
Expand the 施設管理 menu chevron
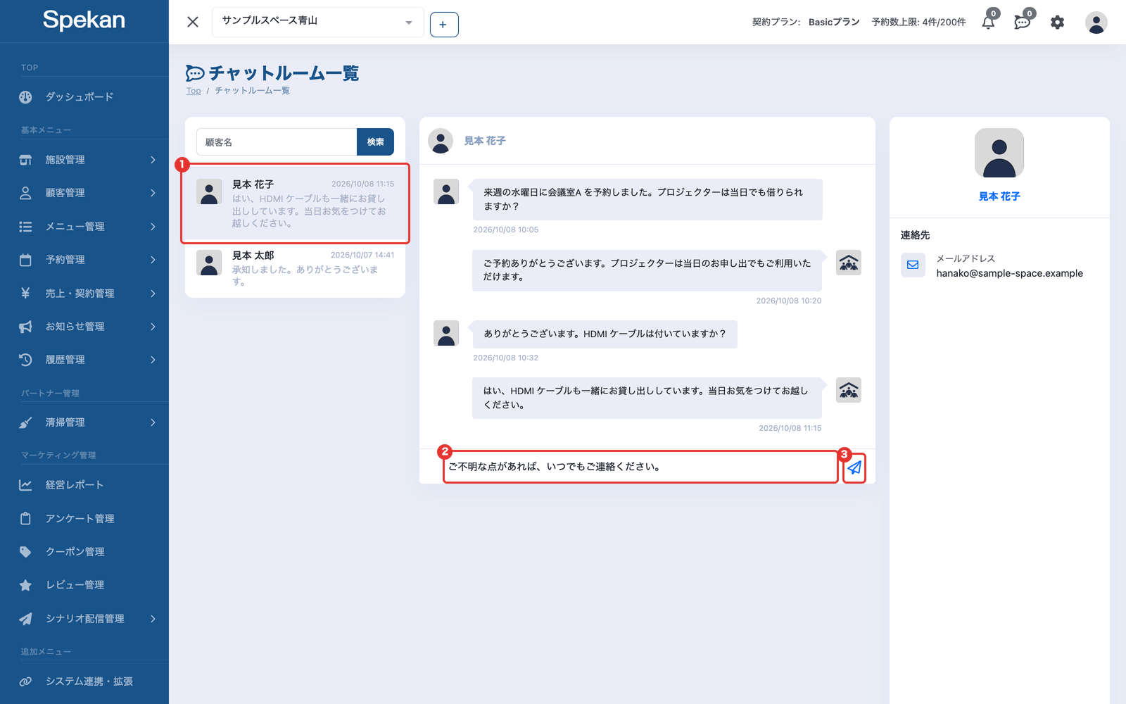153,160
